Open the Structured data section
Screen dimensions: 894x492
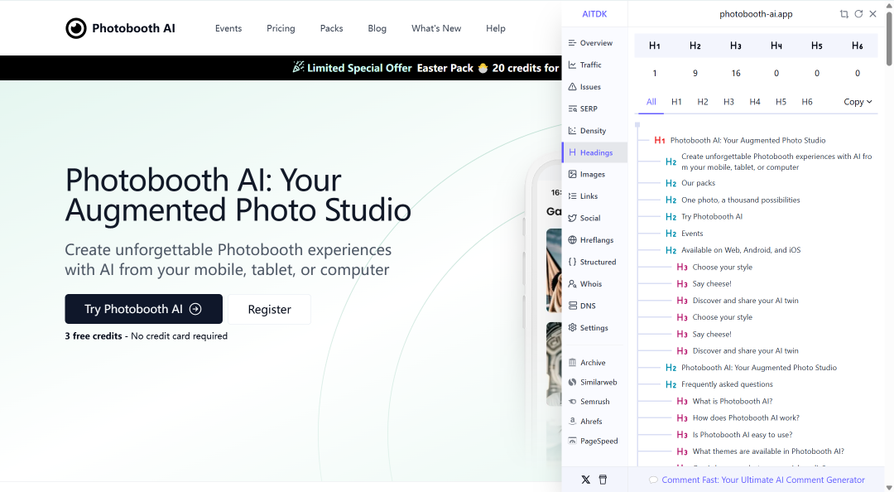593,262
